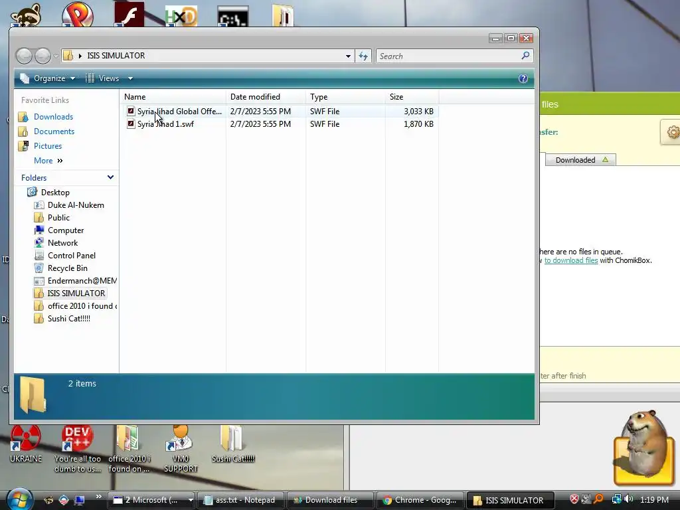Click the network icon in system tray
The width and height of the screenshot is (680, 510).
[616, 499]
